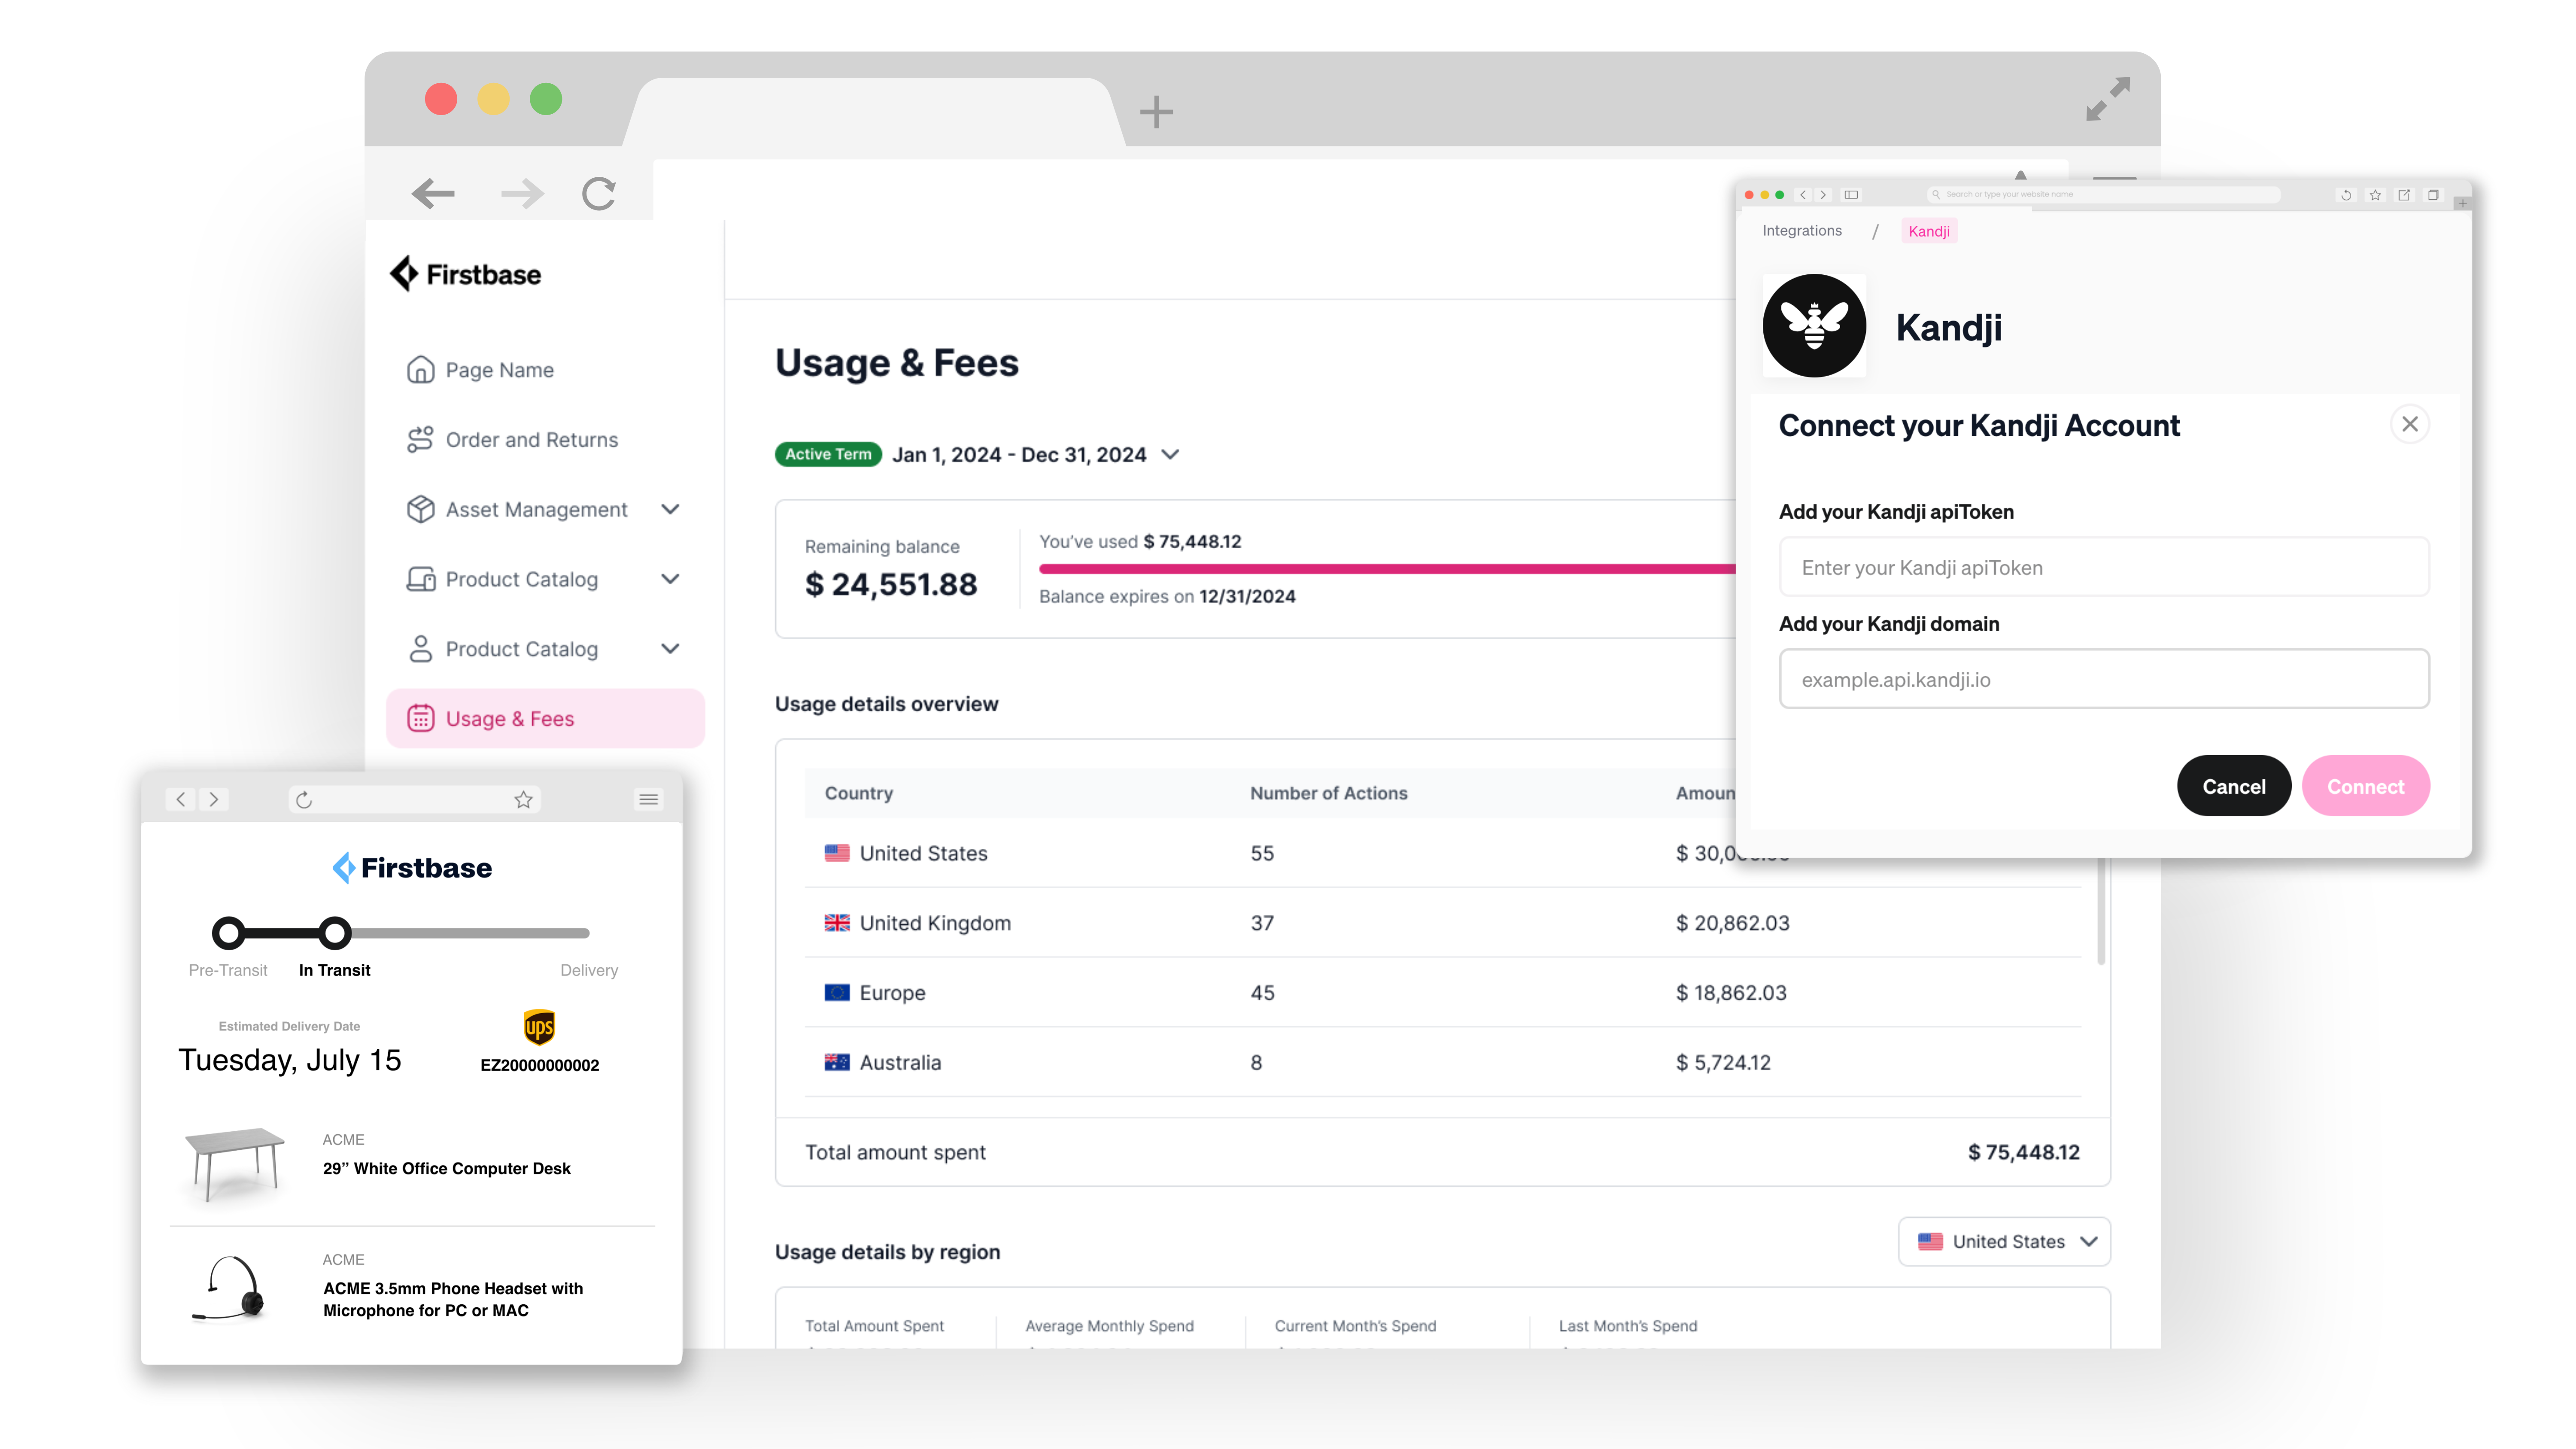Open United States region dropdown

[2004, 1241]
